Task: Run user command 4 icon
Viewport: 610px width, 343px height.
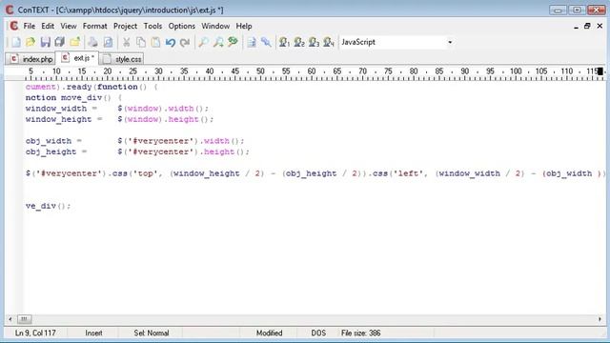Action: [x=329, y=42]
